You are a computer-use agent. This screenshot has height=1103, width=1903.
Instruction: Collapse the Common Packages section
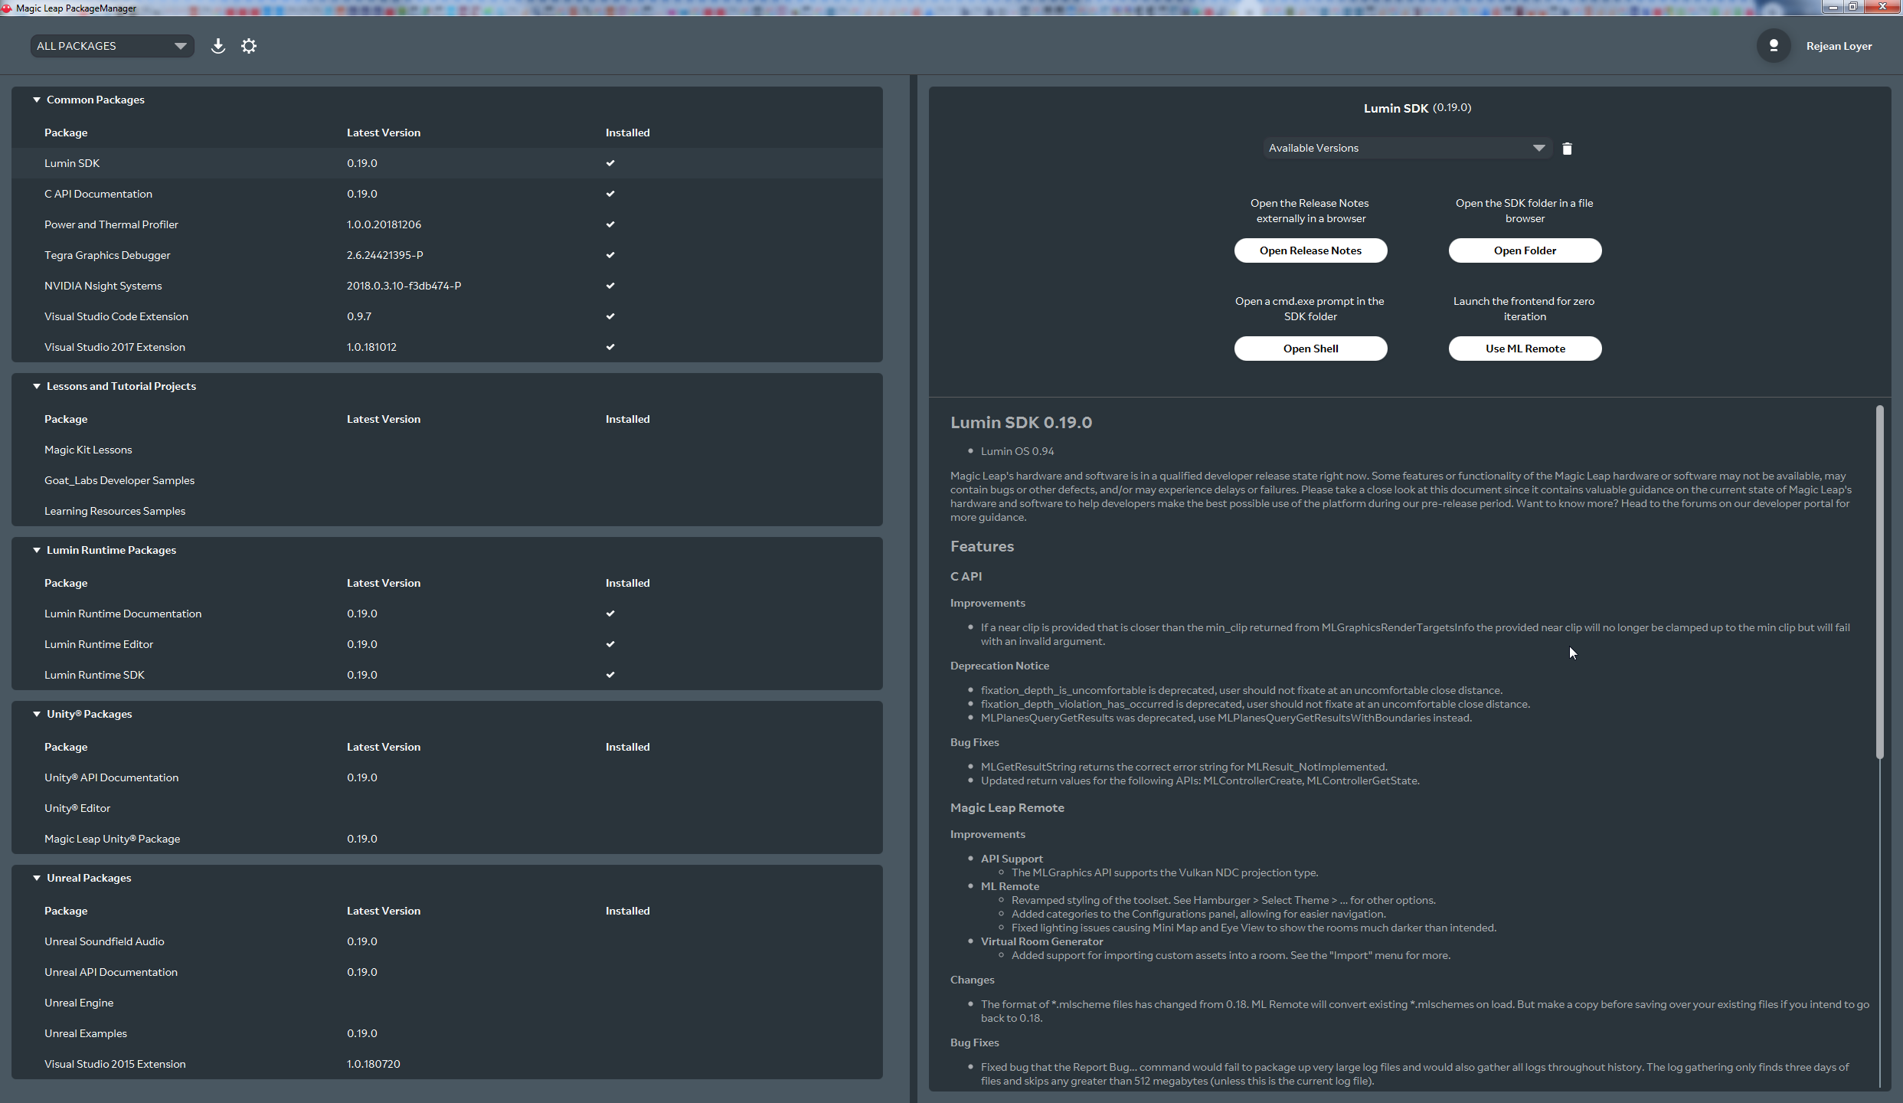point(36,100)
